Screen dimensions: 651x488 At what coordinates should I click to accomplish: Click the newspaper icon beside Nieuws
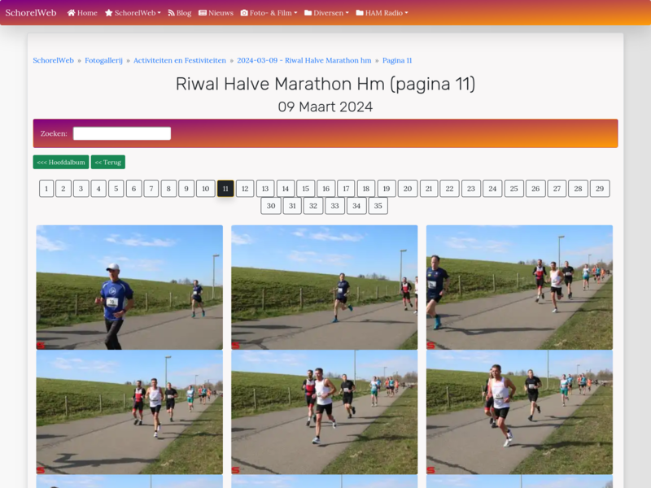pyautogui.click(x=203, y=13)
